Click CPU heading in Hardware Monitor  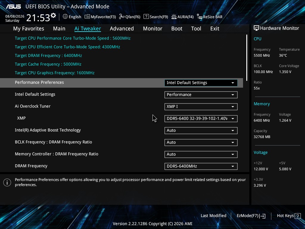tap(257, 39)
